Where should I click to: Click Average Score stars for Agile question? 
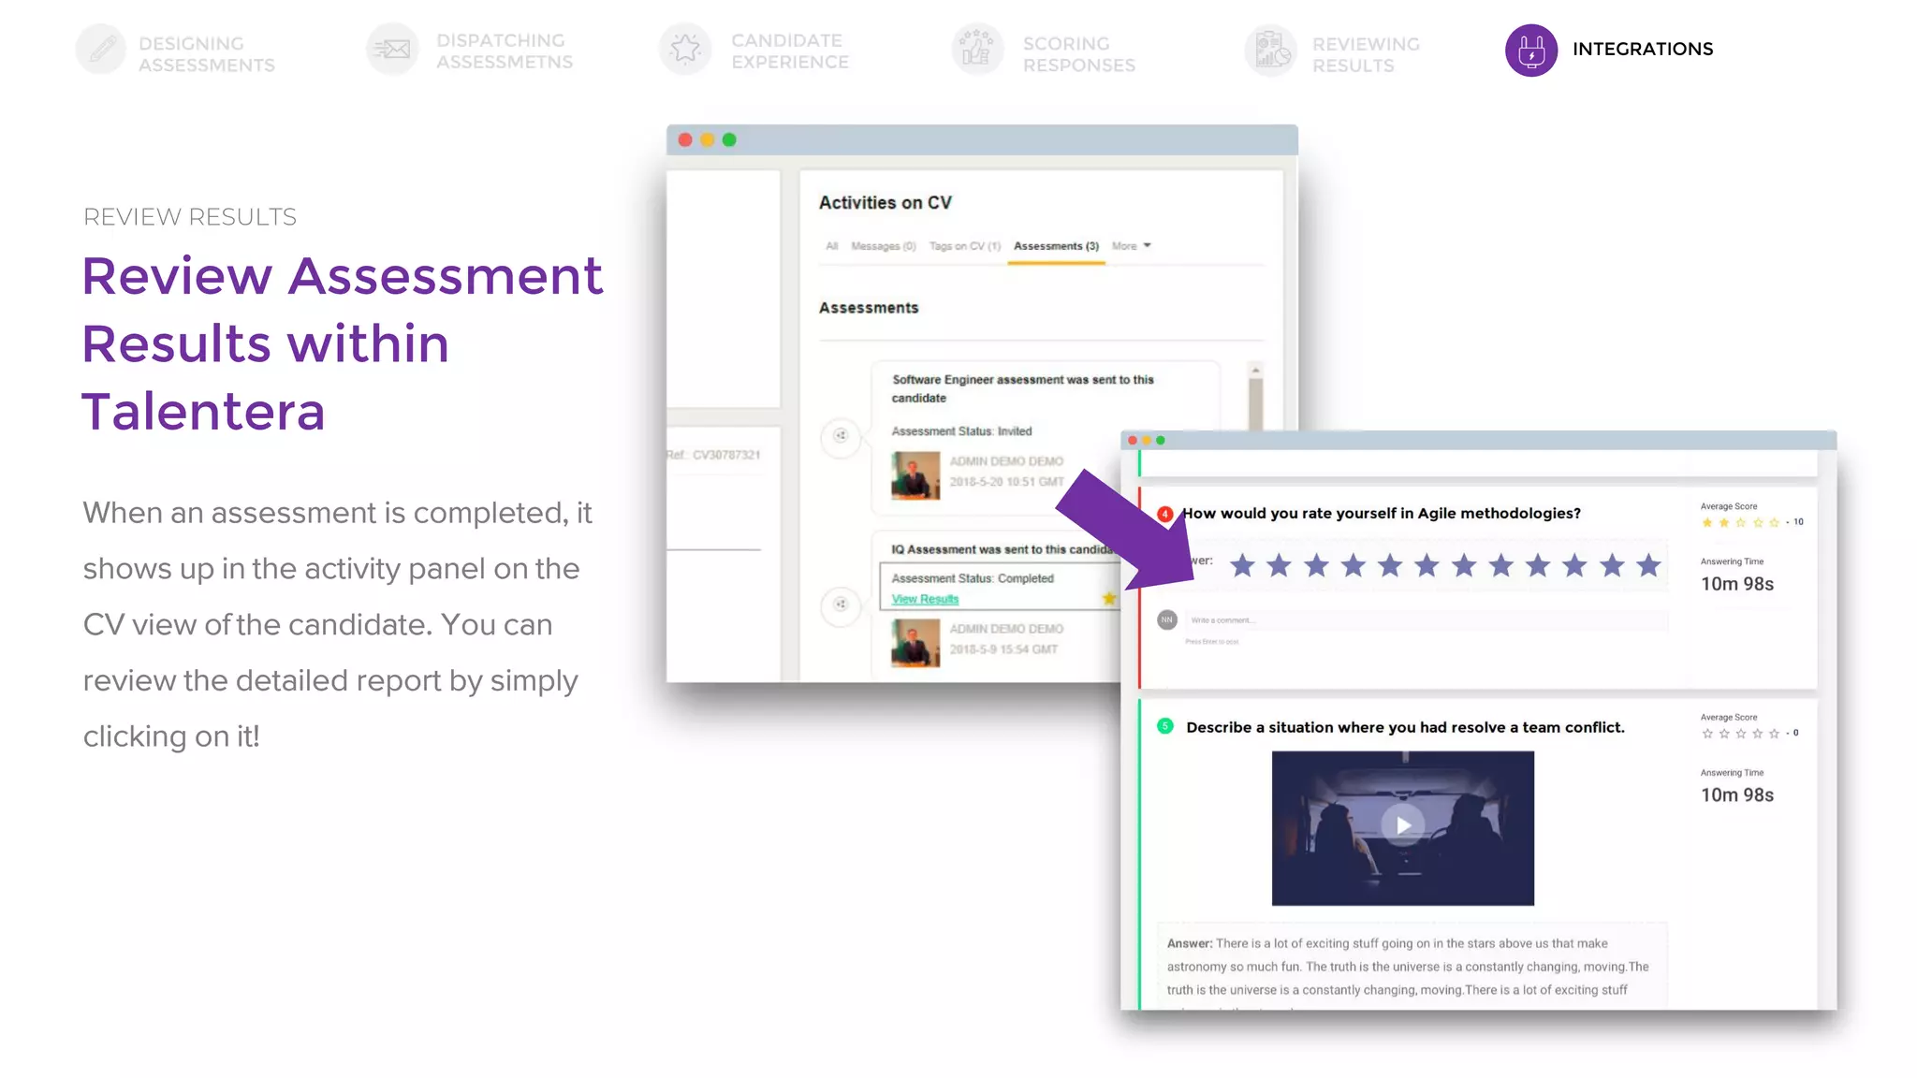[x=1741, y=523]
